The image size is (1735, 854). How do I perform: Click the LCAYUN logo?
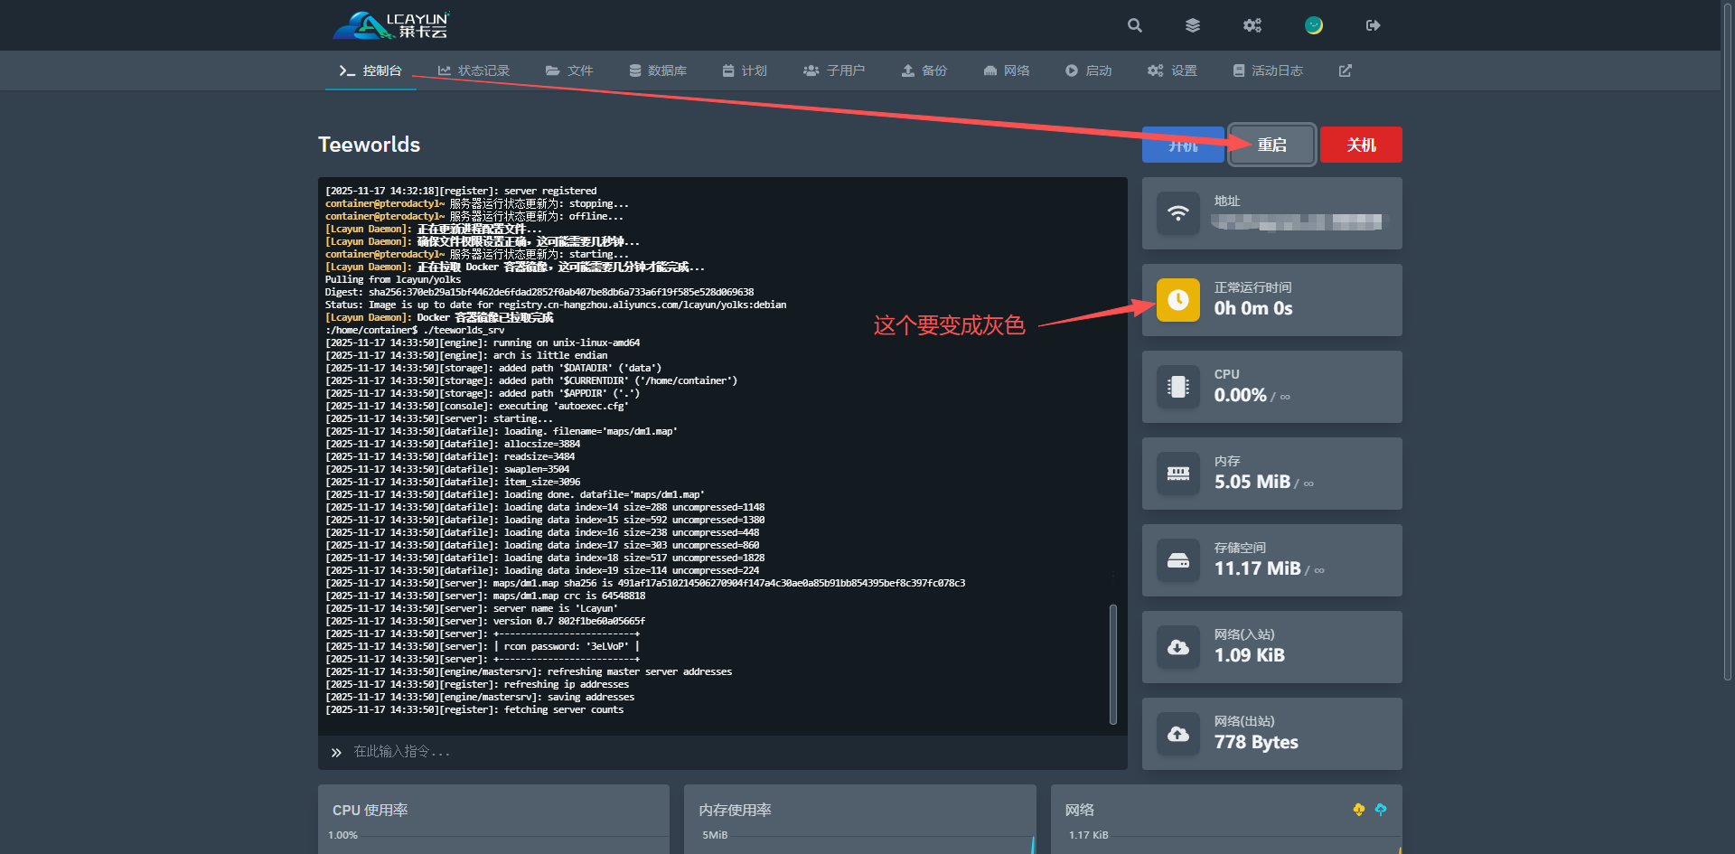click(391, 25)
